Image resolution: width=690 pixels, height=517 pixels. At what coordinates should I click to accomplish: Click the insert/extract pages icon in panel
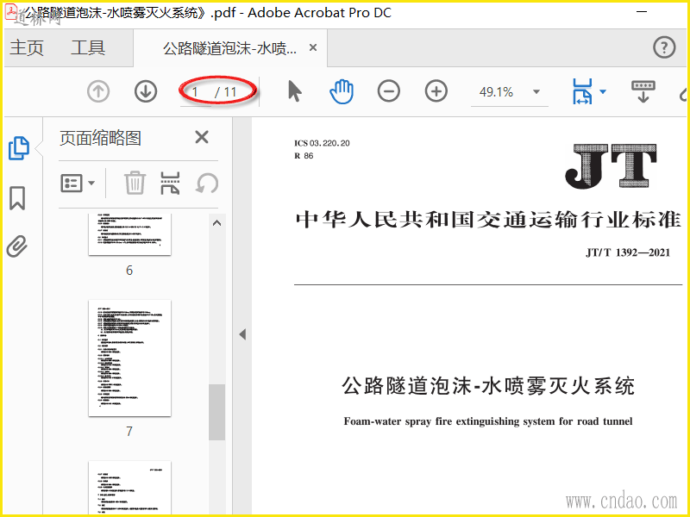click(x=170, y=183)
